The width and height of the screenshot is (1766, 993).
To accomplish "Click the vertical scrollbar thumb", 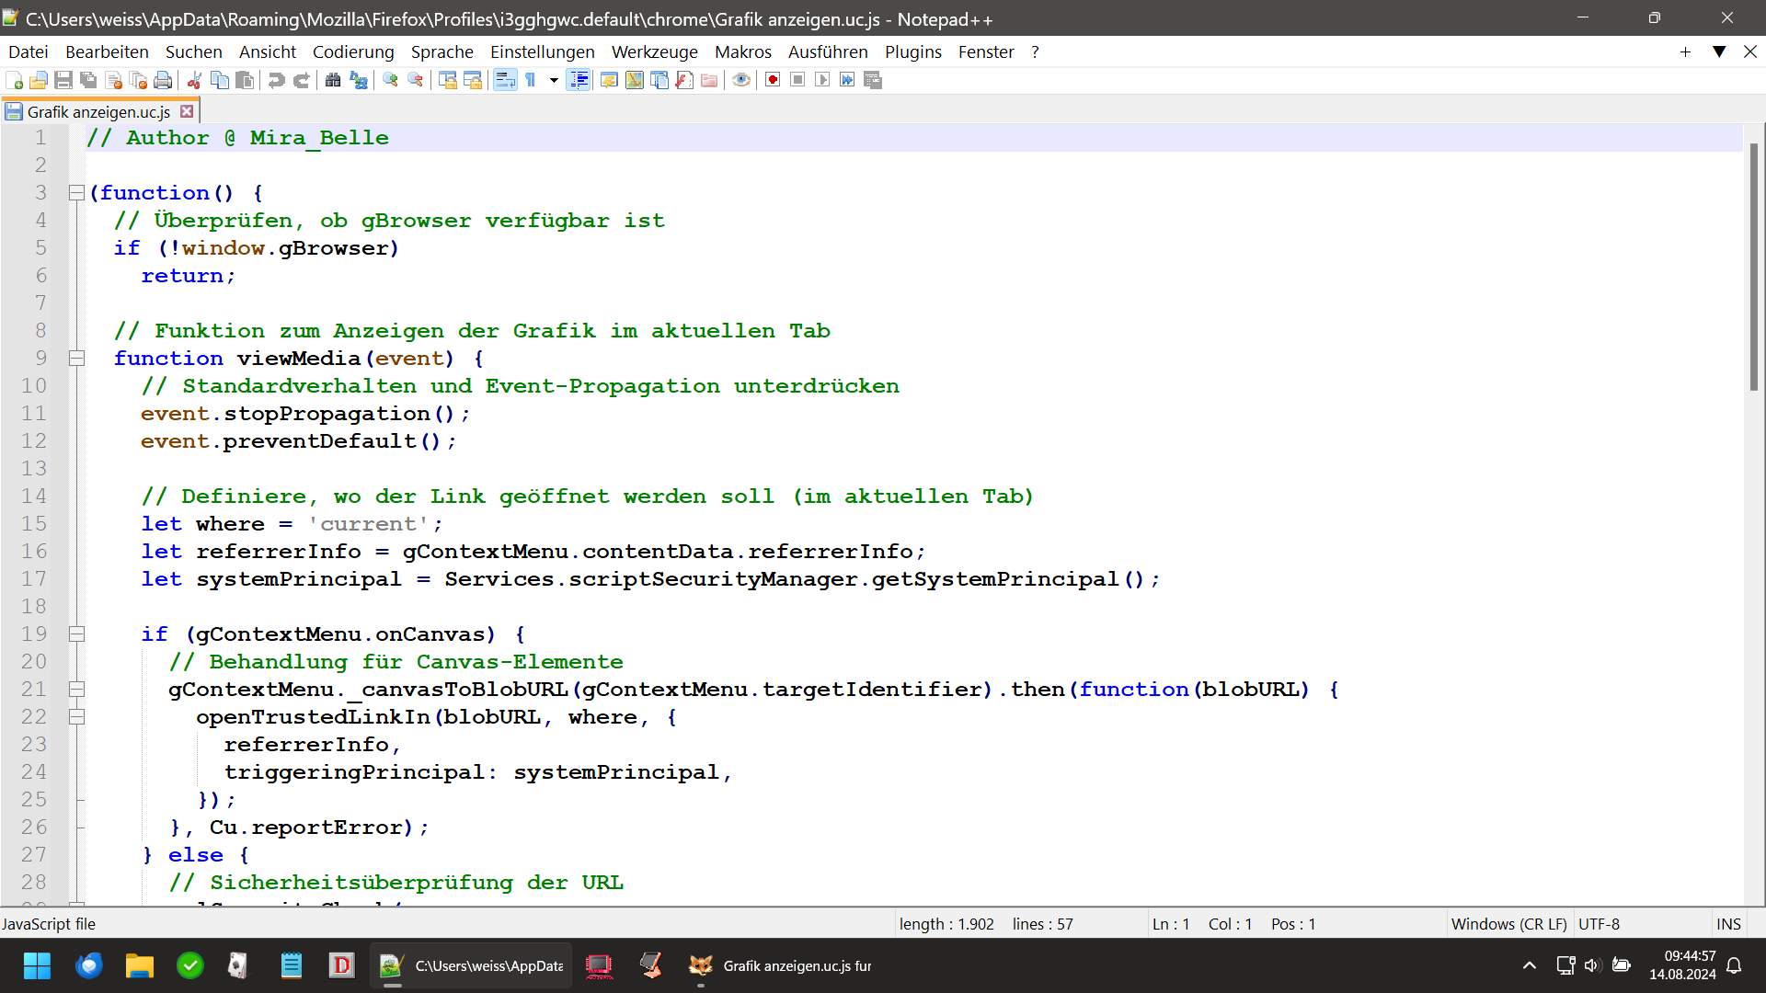I will point(1753,267).
